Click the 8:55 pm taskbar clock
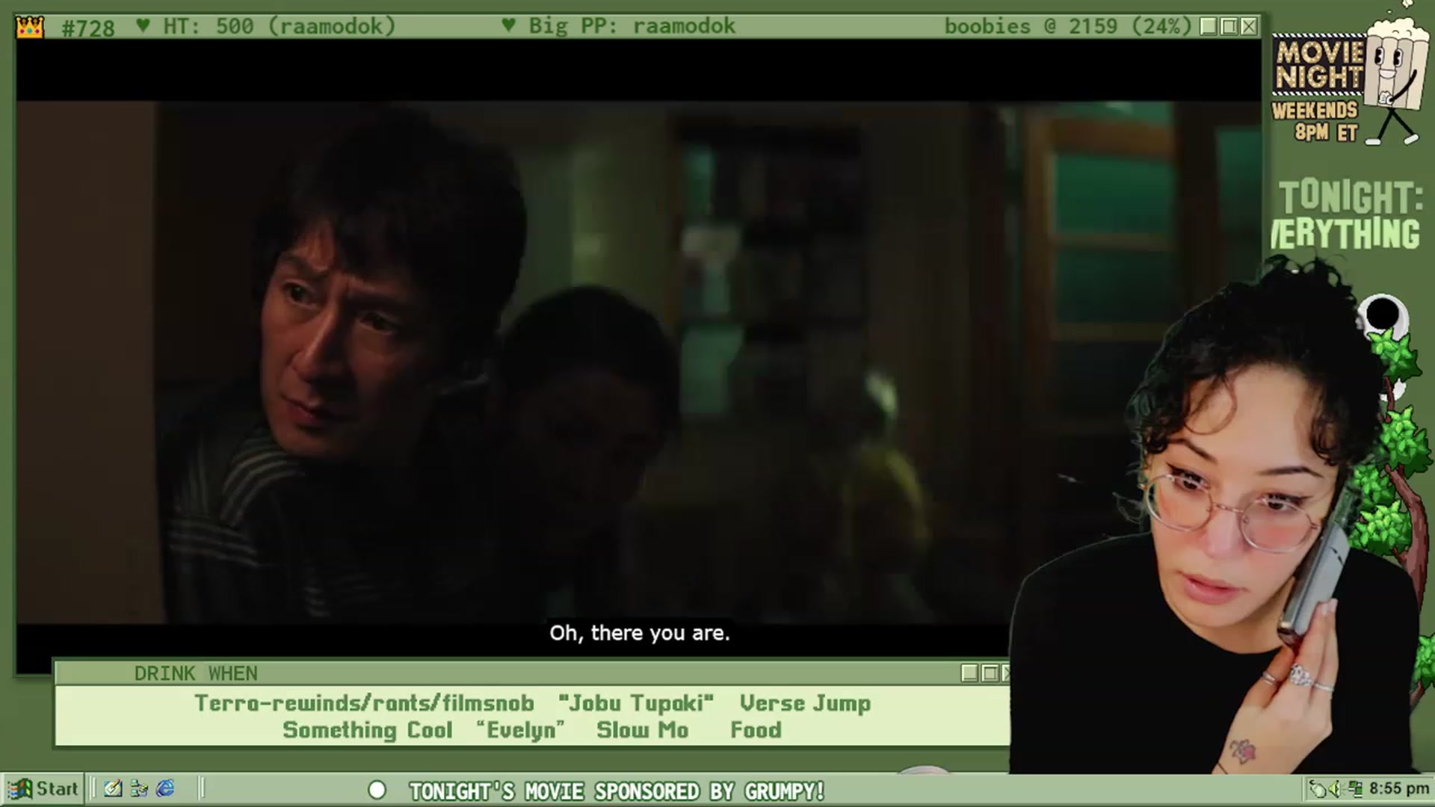Viewport: 1435px width, 807px height. pyautogui.click(x=1399, y=789)
